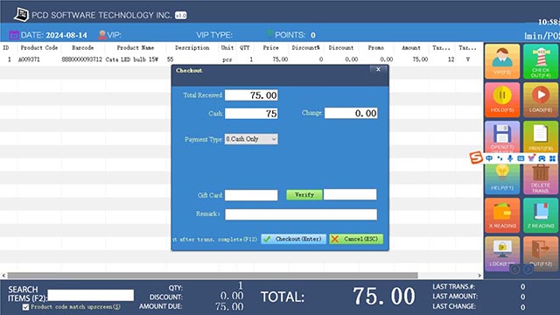This screenshot has width=560, height=315.
Task: Toggle Product code match uppercase checkbox
Action: pos(25,307)
